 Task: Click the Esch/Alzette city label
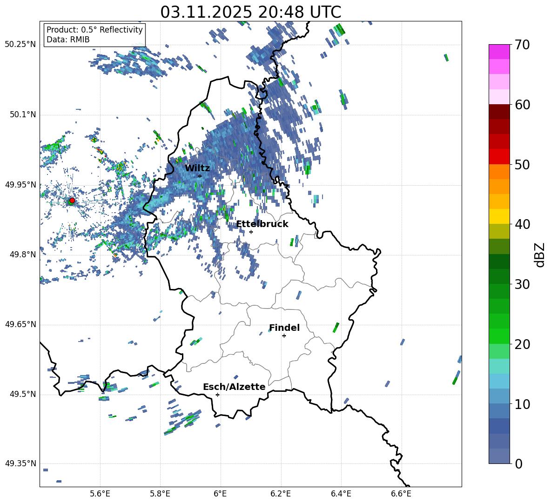[234, 387]
